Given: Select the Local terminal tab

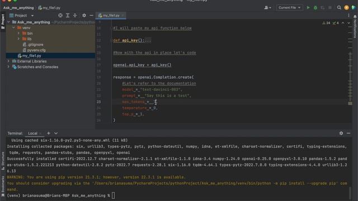Looking at the screenshot, I should coord(32,133).
